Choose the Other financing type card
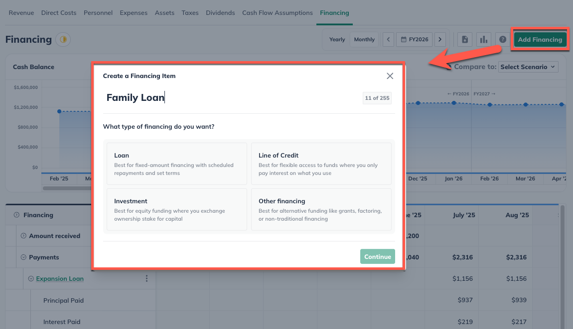 point(321,210)
